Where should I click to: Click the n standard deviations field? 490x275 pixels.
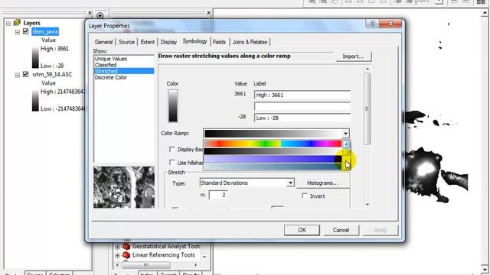218,195
